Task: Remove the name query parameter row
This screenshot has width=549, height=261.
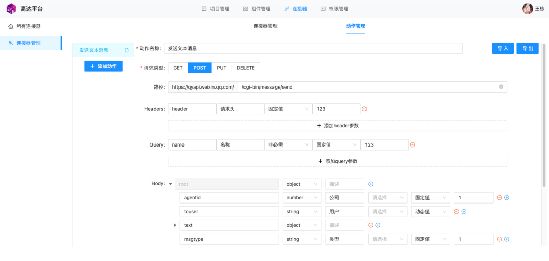Action: (x=412, y=144)
